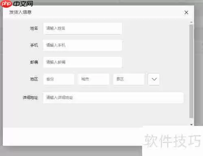
Task: Focus the 手机 input field
Action: tap(82, 45)
